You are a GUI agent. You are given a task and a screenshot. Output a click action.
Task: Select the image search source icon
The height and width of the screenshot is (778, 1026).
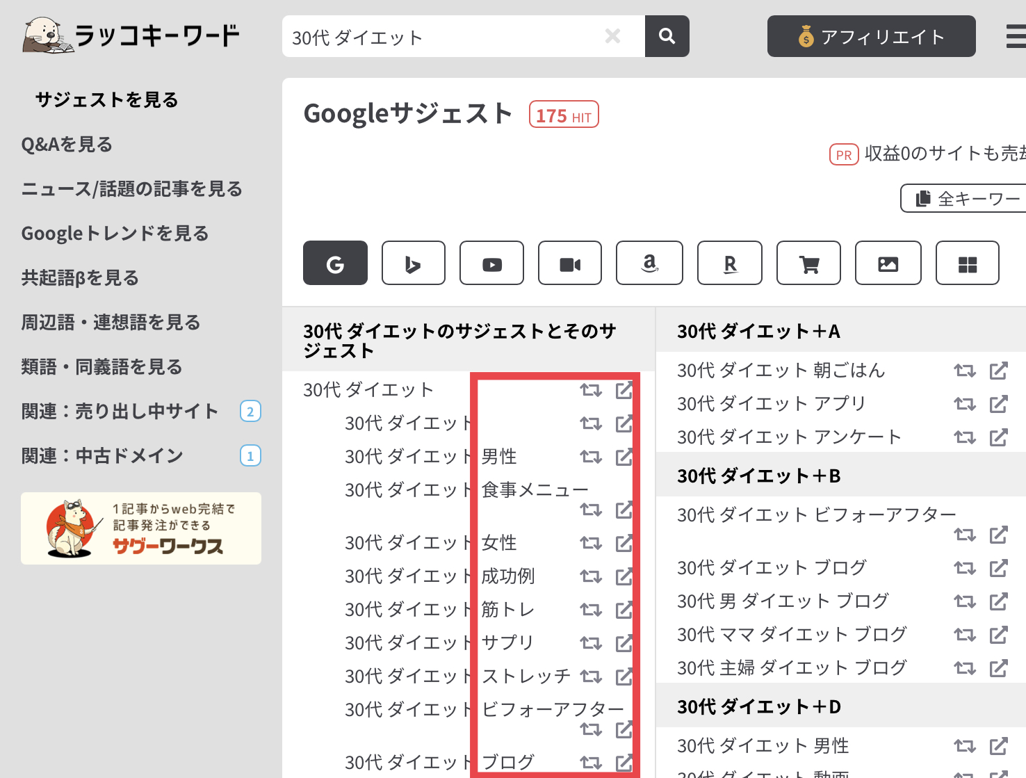(x=888, y=263)
